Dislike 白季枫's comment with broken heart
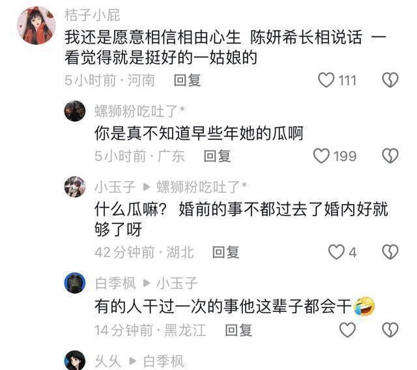The width and height of the screenshot is (417, 370). (390, 330)
